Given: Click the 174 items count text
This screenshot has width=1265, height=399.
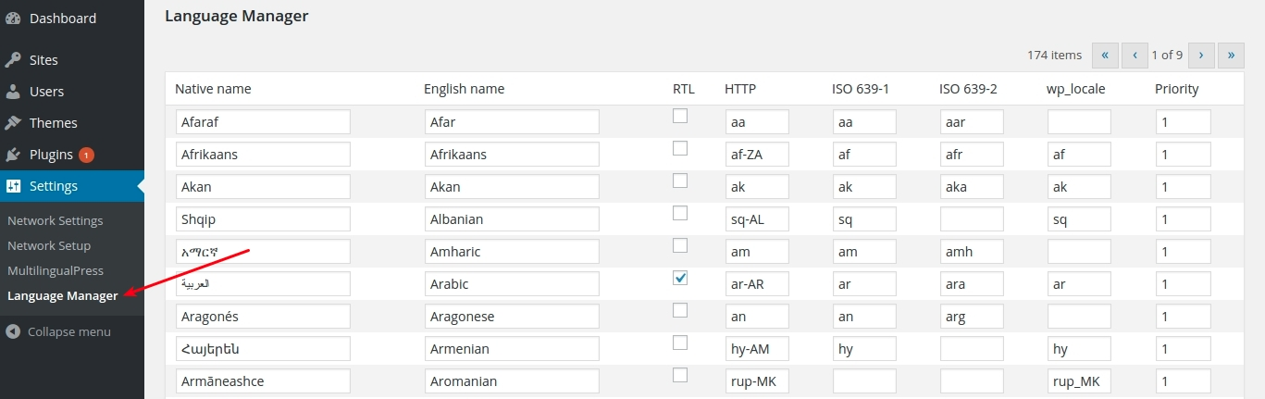Looking at the screenshot, I should click(1054, 56).
